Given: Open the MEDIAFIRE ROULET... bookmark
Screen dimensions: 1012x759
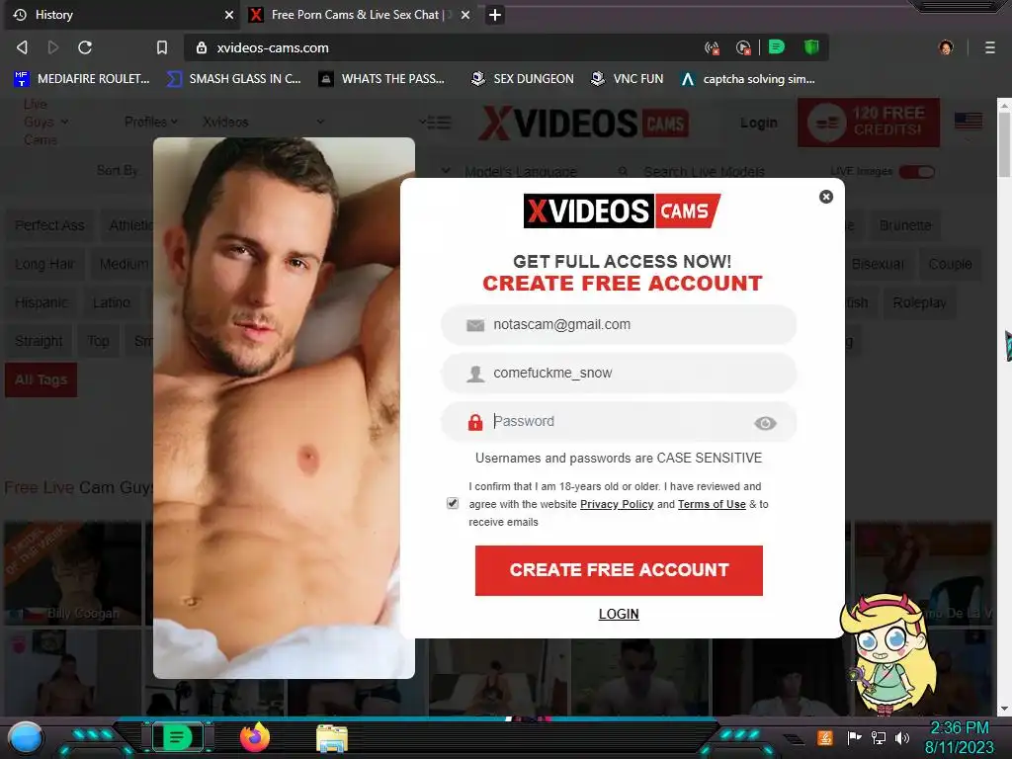Looking at the screenshot, I should tap(82, 79).
